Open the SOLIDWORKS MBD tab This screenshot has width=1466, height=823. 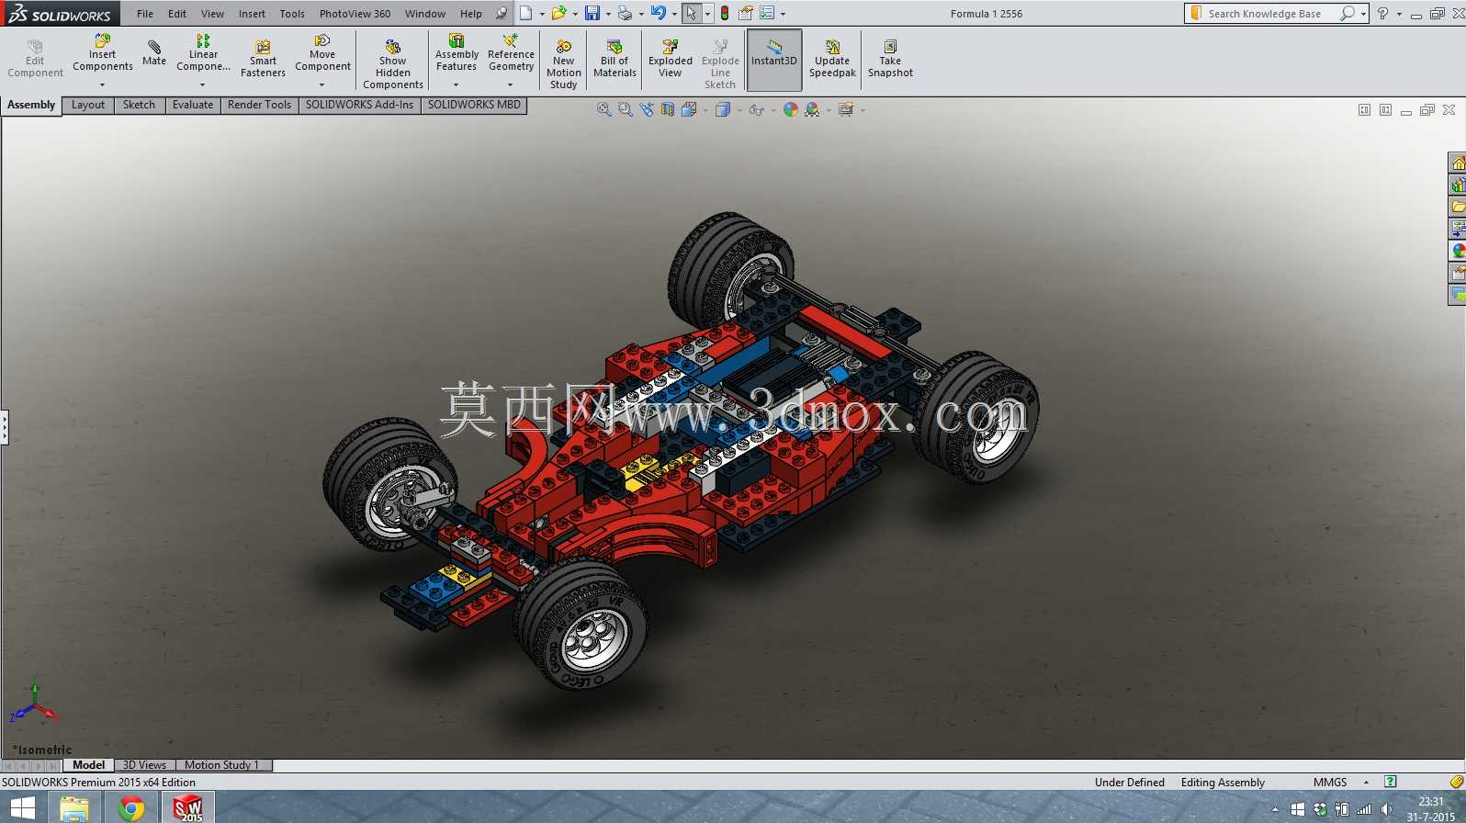pos(474,105)
